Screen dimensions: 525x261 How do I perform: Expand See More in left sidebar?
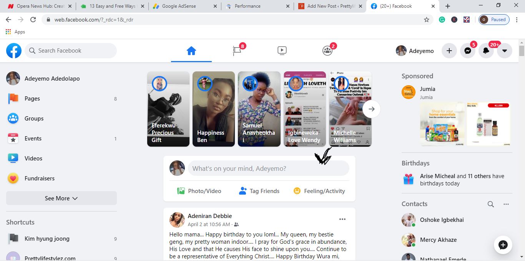pyautogui.click(x=61, y=198)
